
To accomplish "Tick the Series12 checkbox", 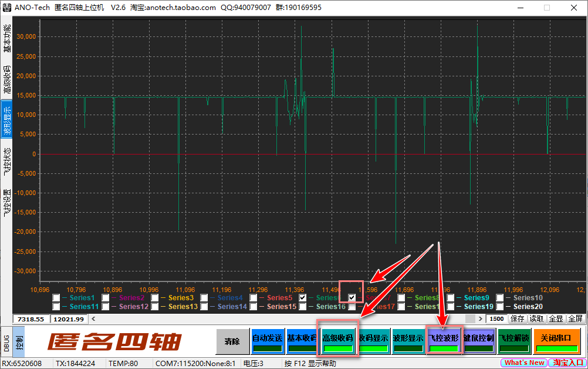I will pyautogui.click(x=106, y=307).
